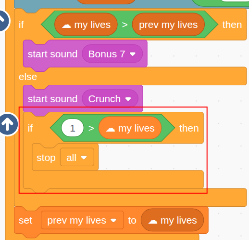Screen dimensions: 249x240
Task: Click the number 1 input field
Action: coord(73,128)
